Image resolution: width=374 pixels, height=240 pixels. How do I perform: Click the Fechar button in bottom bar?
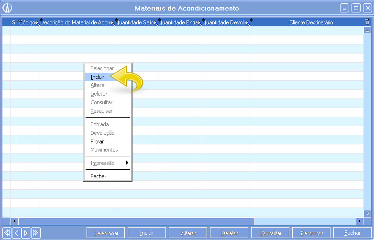(x=352, y=233)
